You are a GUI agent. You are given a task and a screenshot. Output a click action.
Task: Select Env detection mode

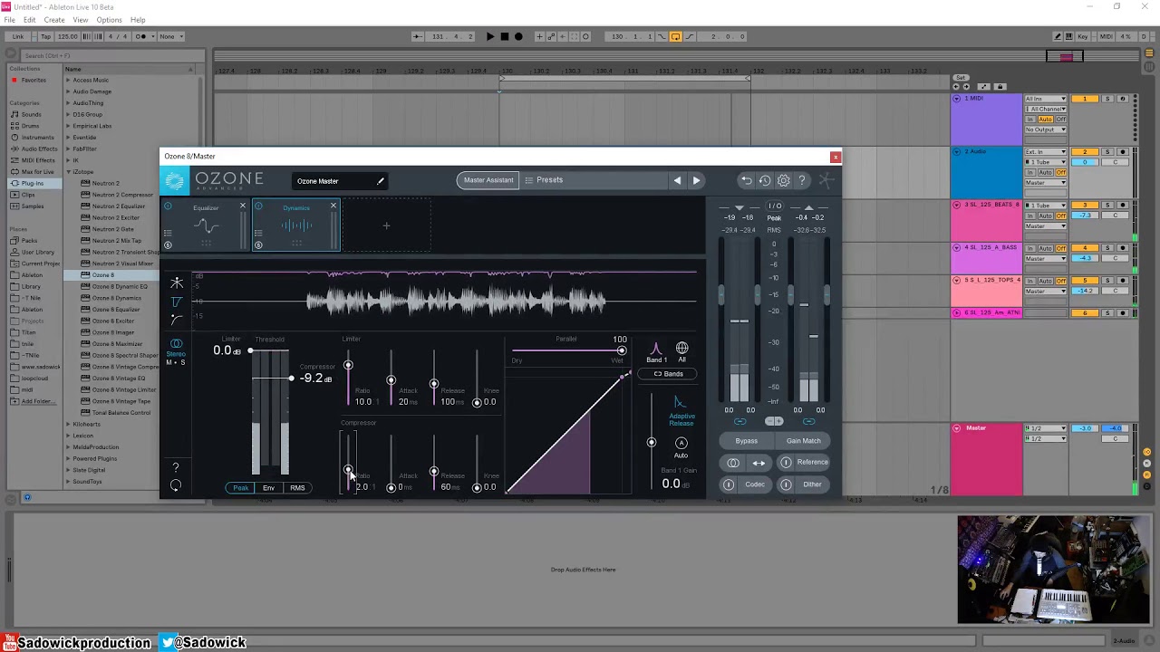click(268, 488)
